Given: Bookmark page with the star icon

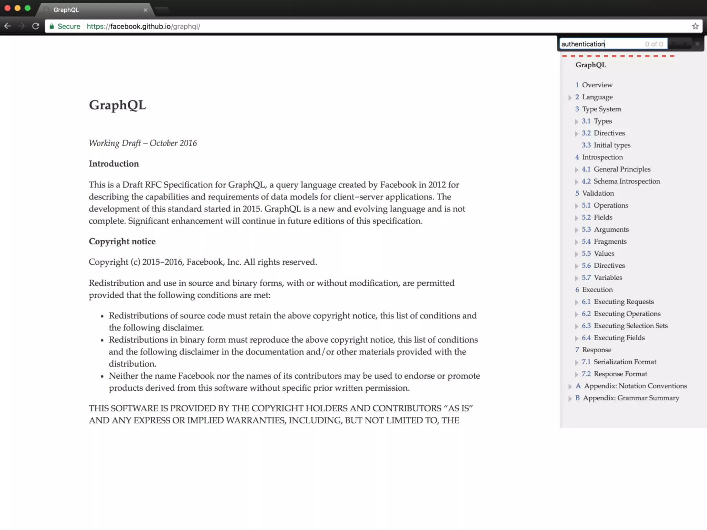Looking at the screenshot, I should [x=695, y=26].
